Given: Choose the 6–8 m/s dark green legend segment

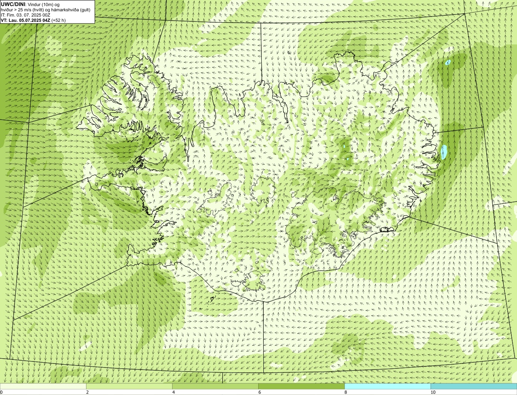Looking at the screenshot, I should [x=301, y=386].
